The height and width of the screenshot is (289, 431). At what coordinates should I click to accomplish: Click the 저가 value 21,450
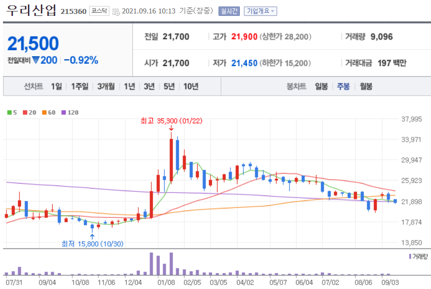(244, 63)
